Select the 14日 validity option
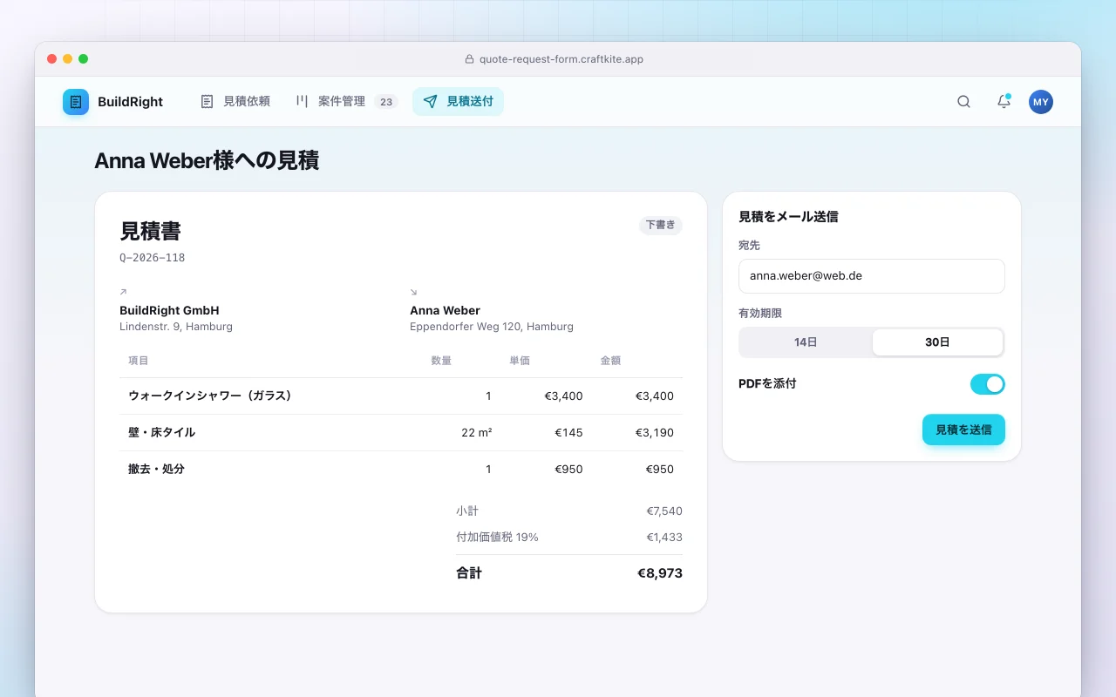Viewport: 1116px width, 697px height. pyautogui.click(x=806, y=342)
